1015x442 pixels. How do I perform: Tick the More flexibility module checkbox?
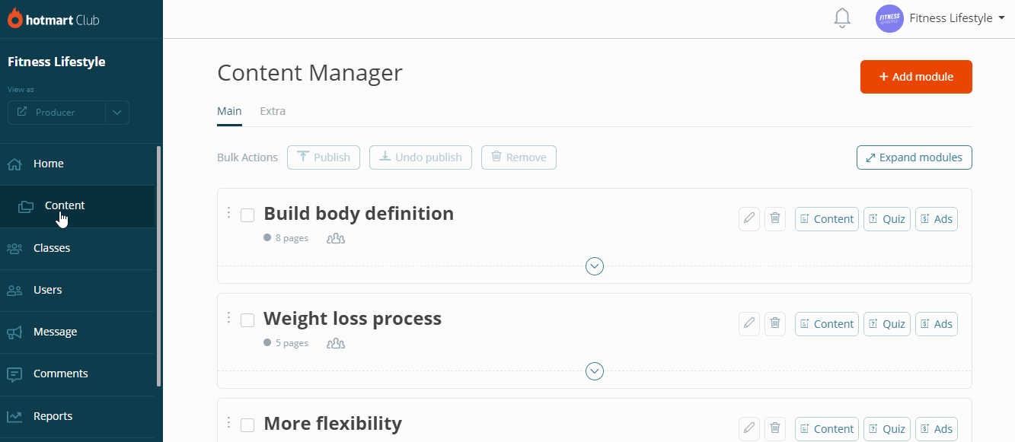click(x=247, y=425)
